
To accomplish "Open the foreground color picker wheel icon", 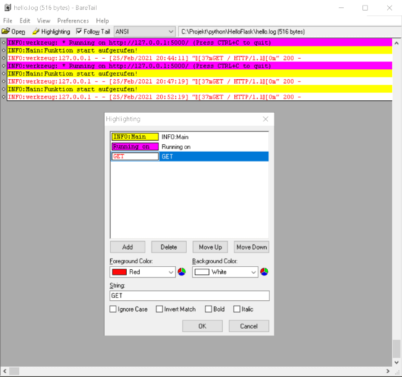I will 182,272.
